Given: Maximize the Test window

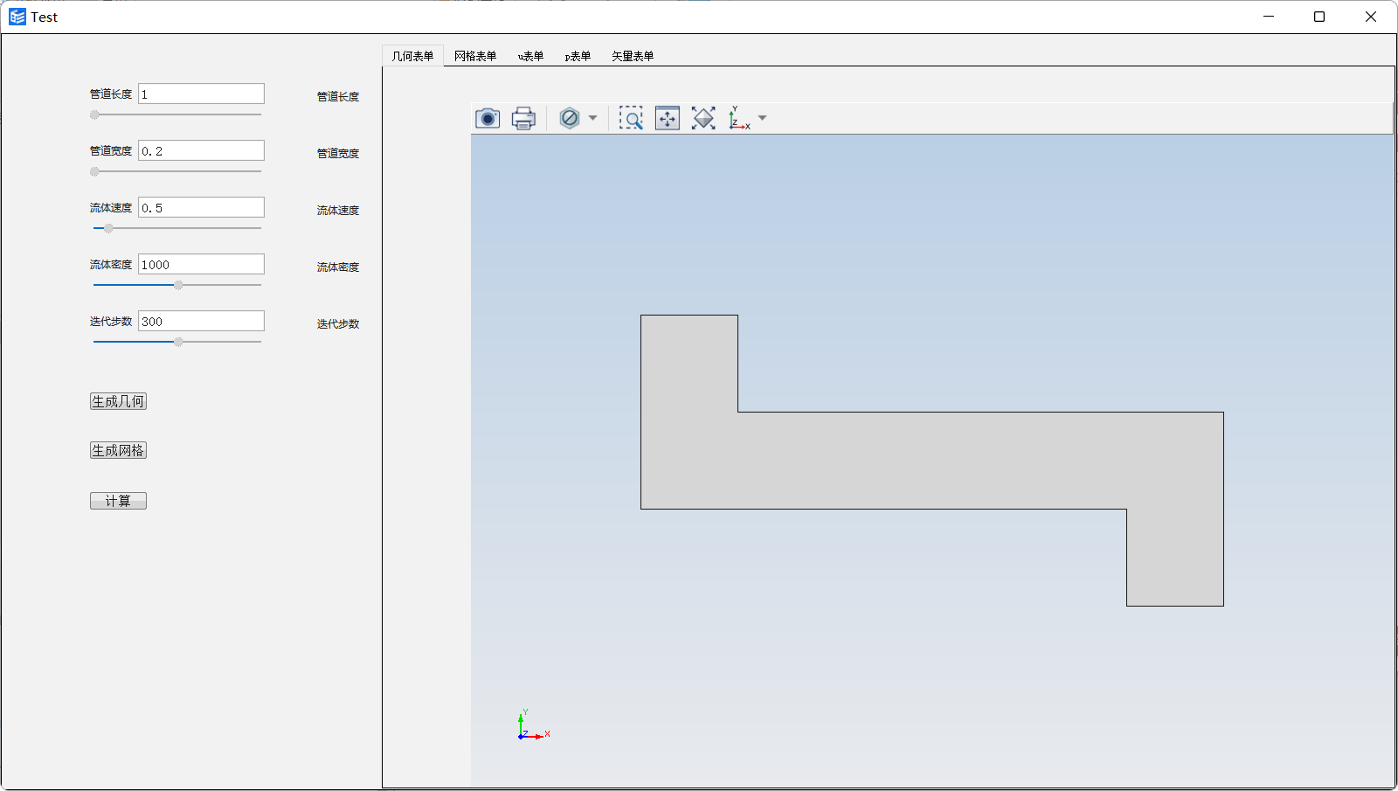Looking at the screenshot, I should tap(1319, 17).
